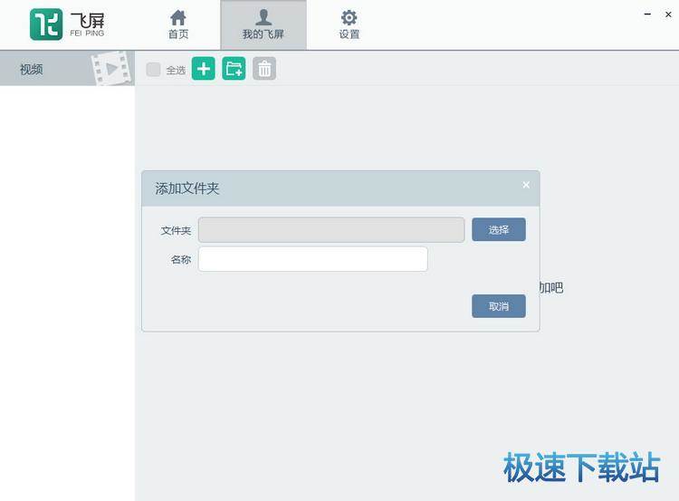Click the 选择 browse button
The image size is (679, 501).
(x=499, y=230)
